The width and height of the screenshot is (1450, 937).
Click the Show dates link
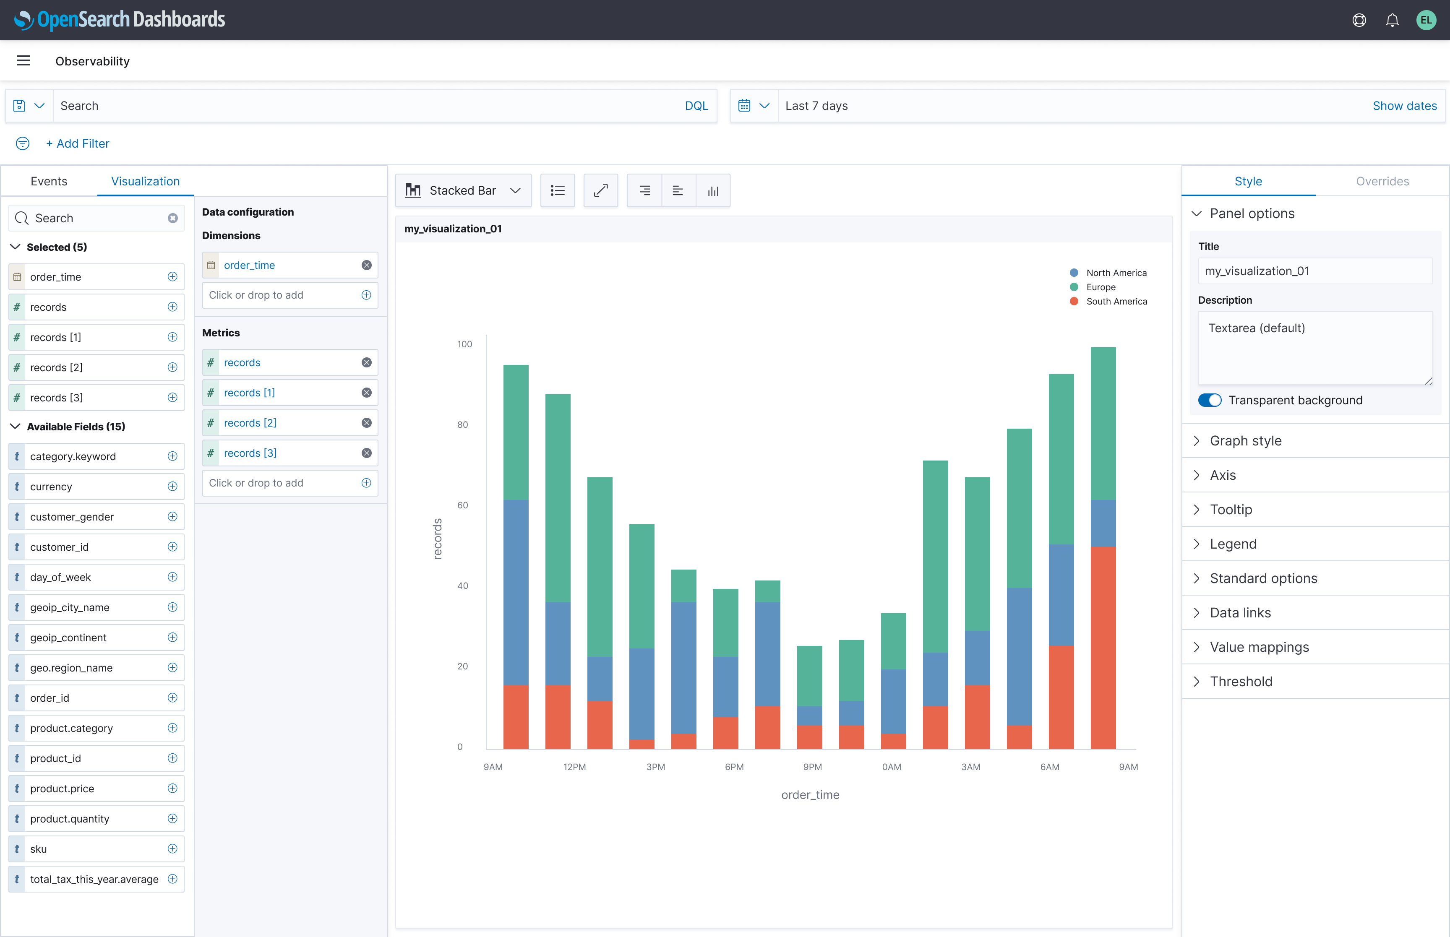1404,105
